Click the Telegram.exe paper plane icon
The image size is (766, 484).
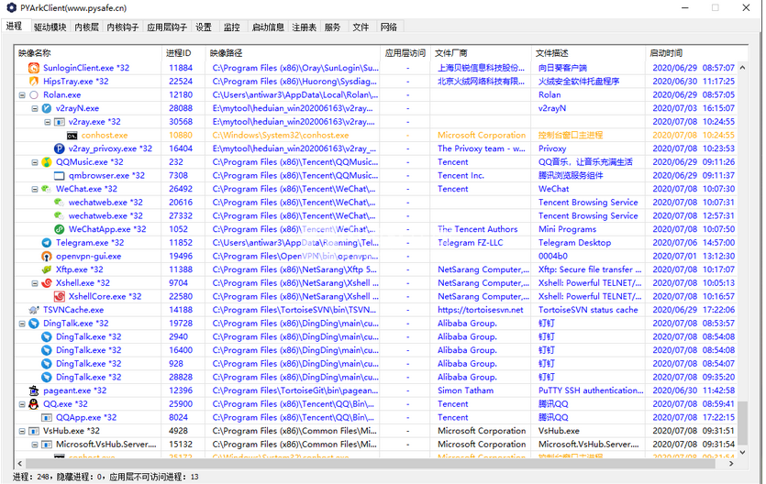click(47, 243)
